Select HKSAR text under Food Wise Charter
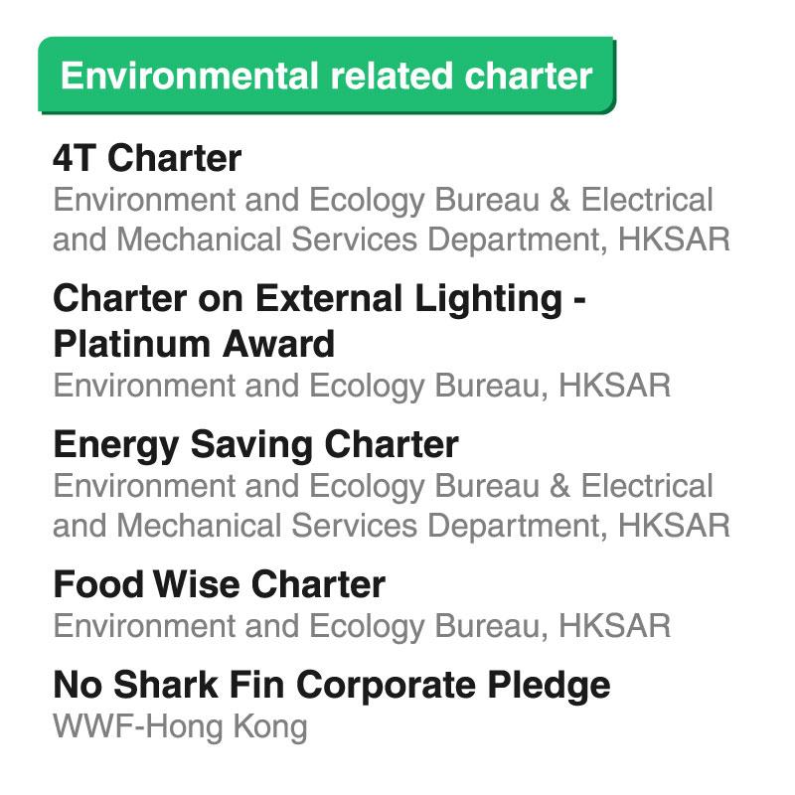This screenshot has width=795, height=795. click(614, 626)
